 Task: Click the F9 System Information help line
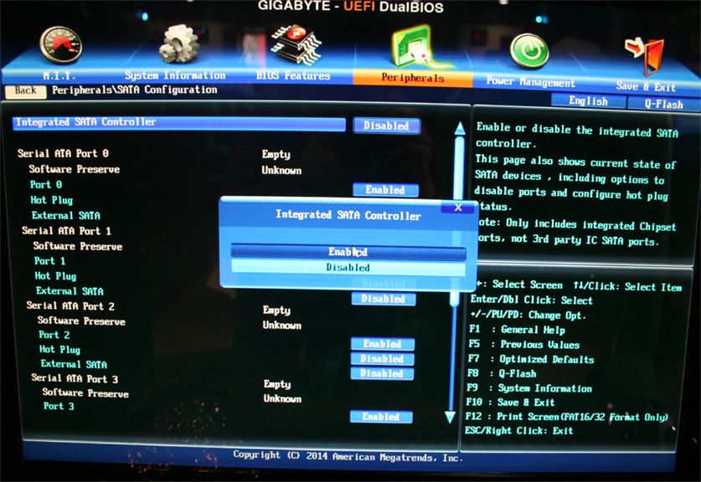[529, 388]
